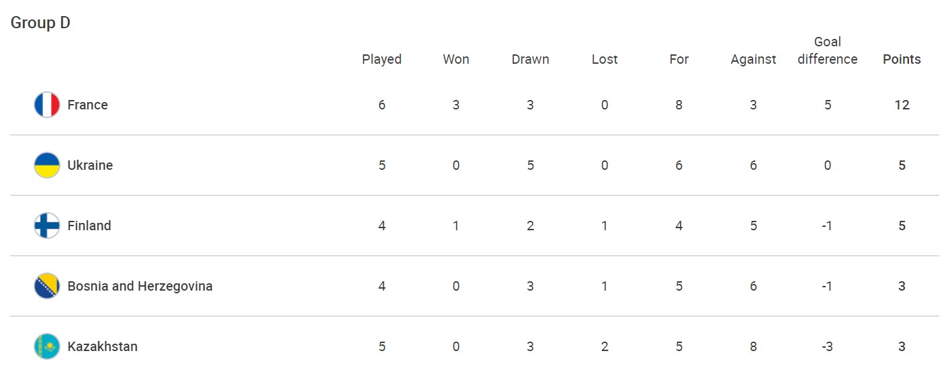Click the For column header
This screenshot has height=392, width=950.
click(679, 59)
